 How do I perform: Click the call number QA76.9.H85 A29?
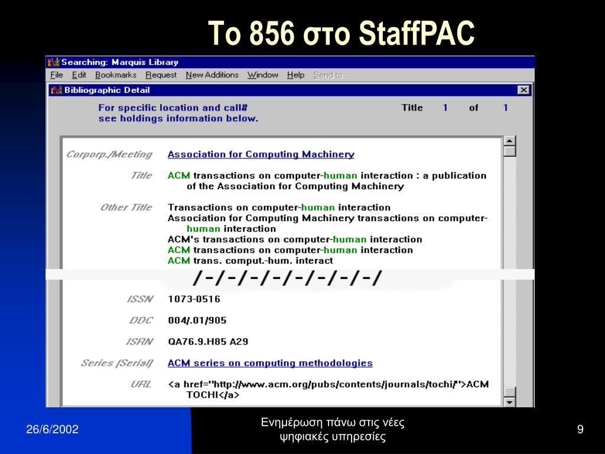tap(208, 342)
